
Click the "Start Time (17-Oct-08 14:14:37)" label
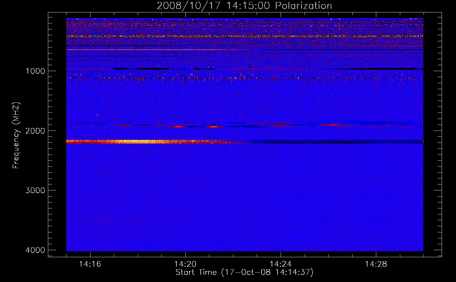(x=244, y=272)
